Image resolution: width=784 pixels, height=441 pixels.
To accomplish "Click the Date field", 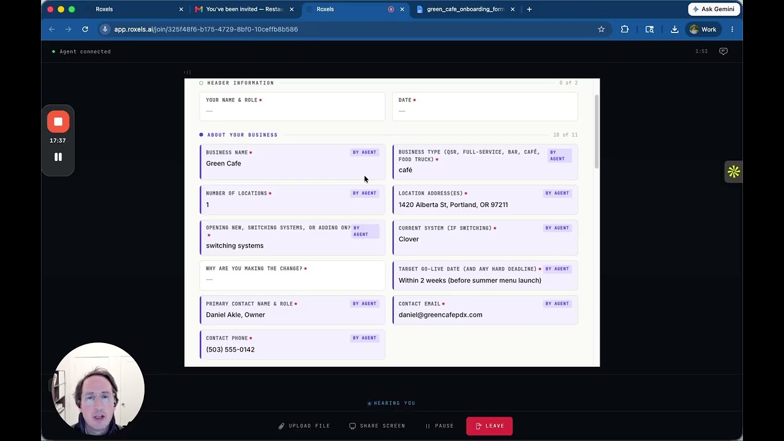I will point(485,106).
